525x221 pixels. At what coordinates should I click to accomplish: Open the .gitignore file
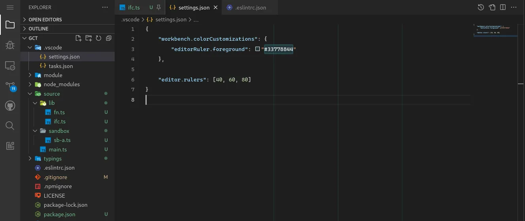(68, 177)
